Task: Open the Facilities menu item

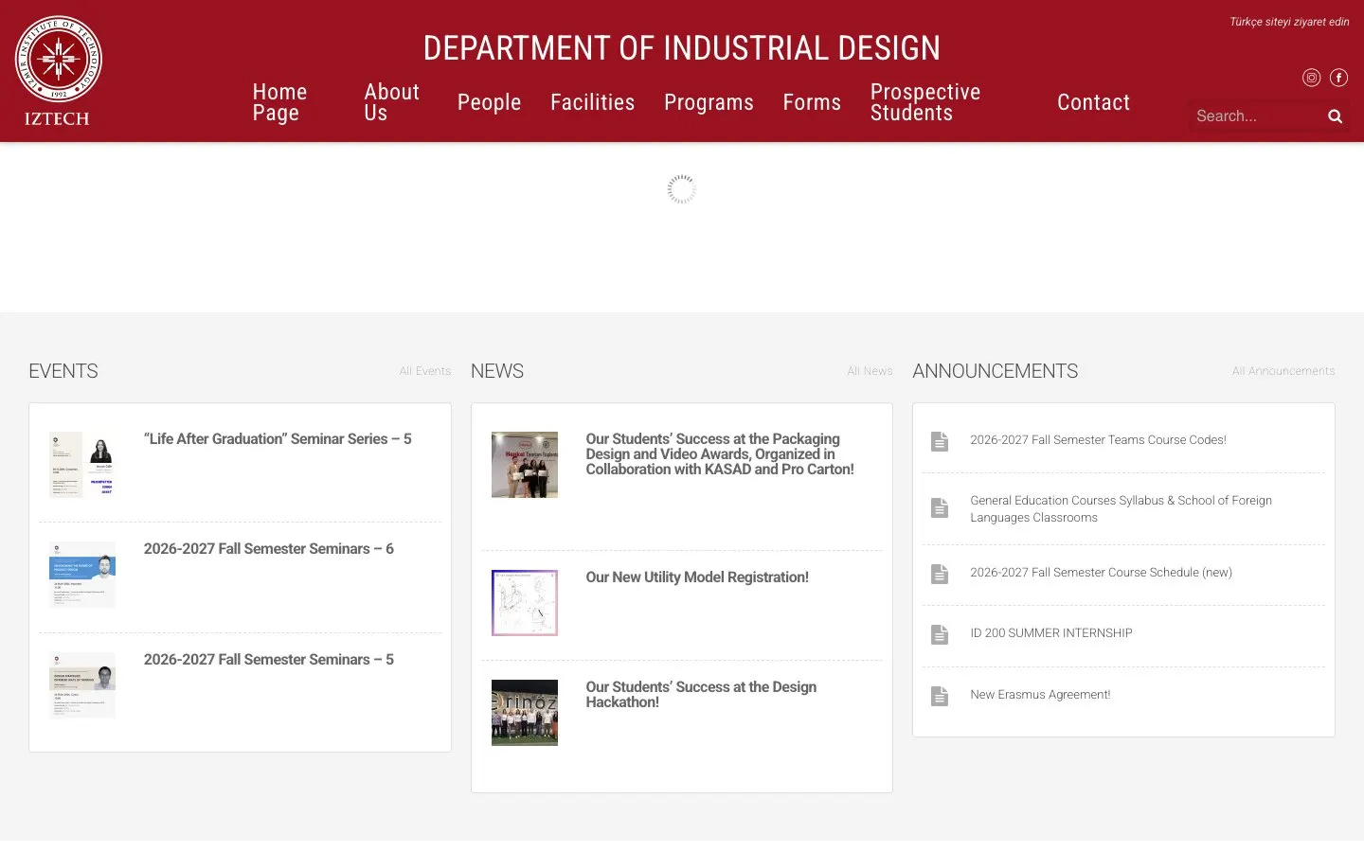Action: 592,102
